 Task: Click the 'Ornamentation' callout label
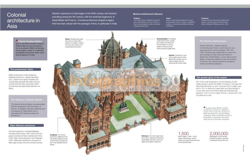pos(162,39)
